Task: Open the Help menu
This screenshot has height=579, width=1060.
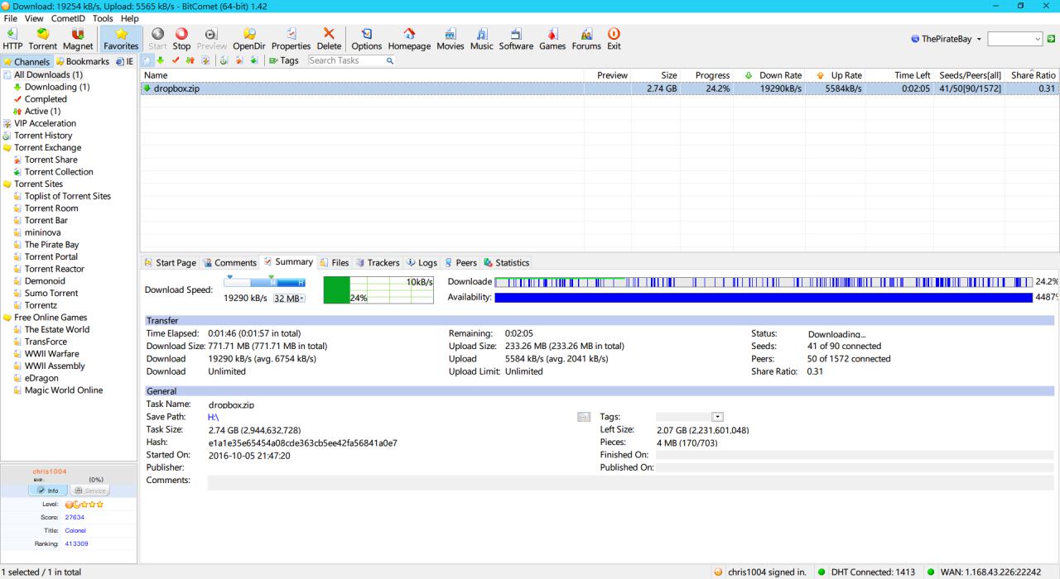Action: point(129,18)
